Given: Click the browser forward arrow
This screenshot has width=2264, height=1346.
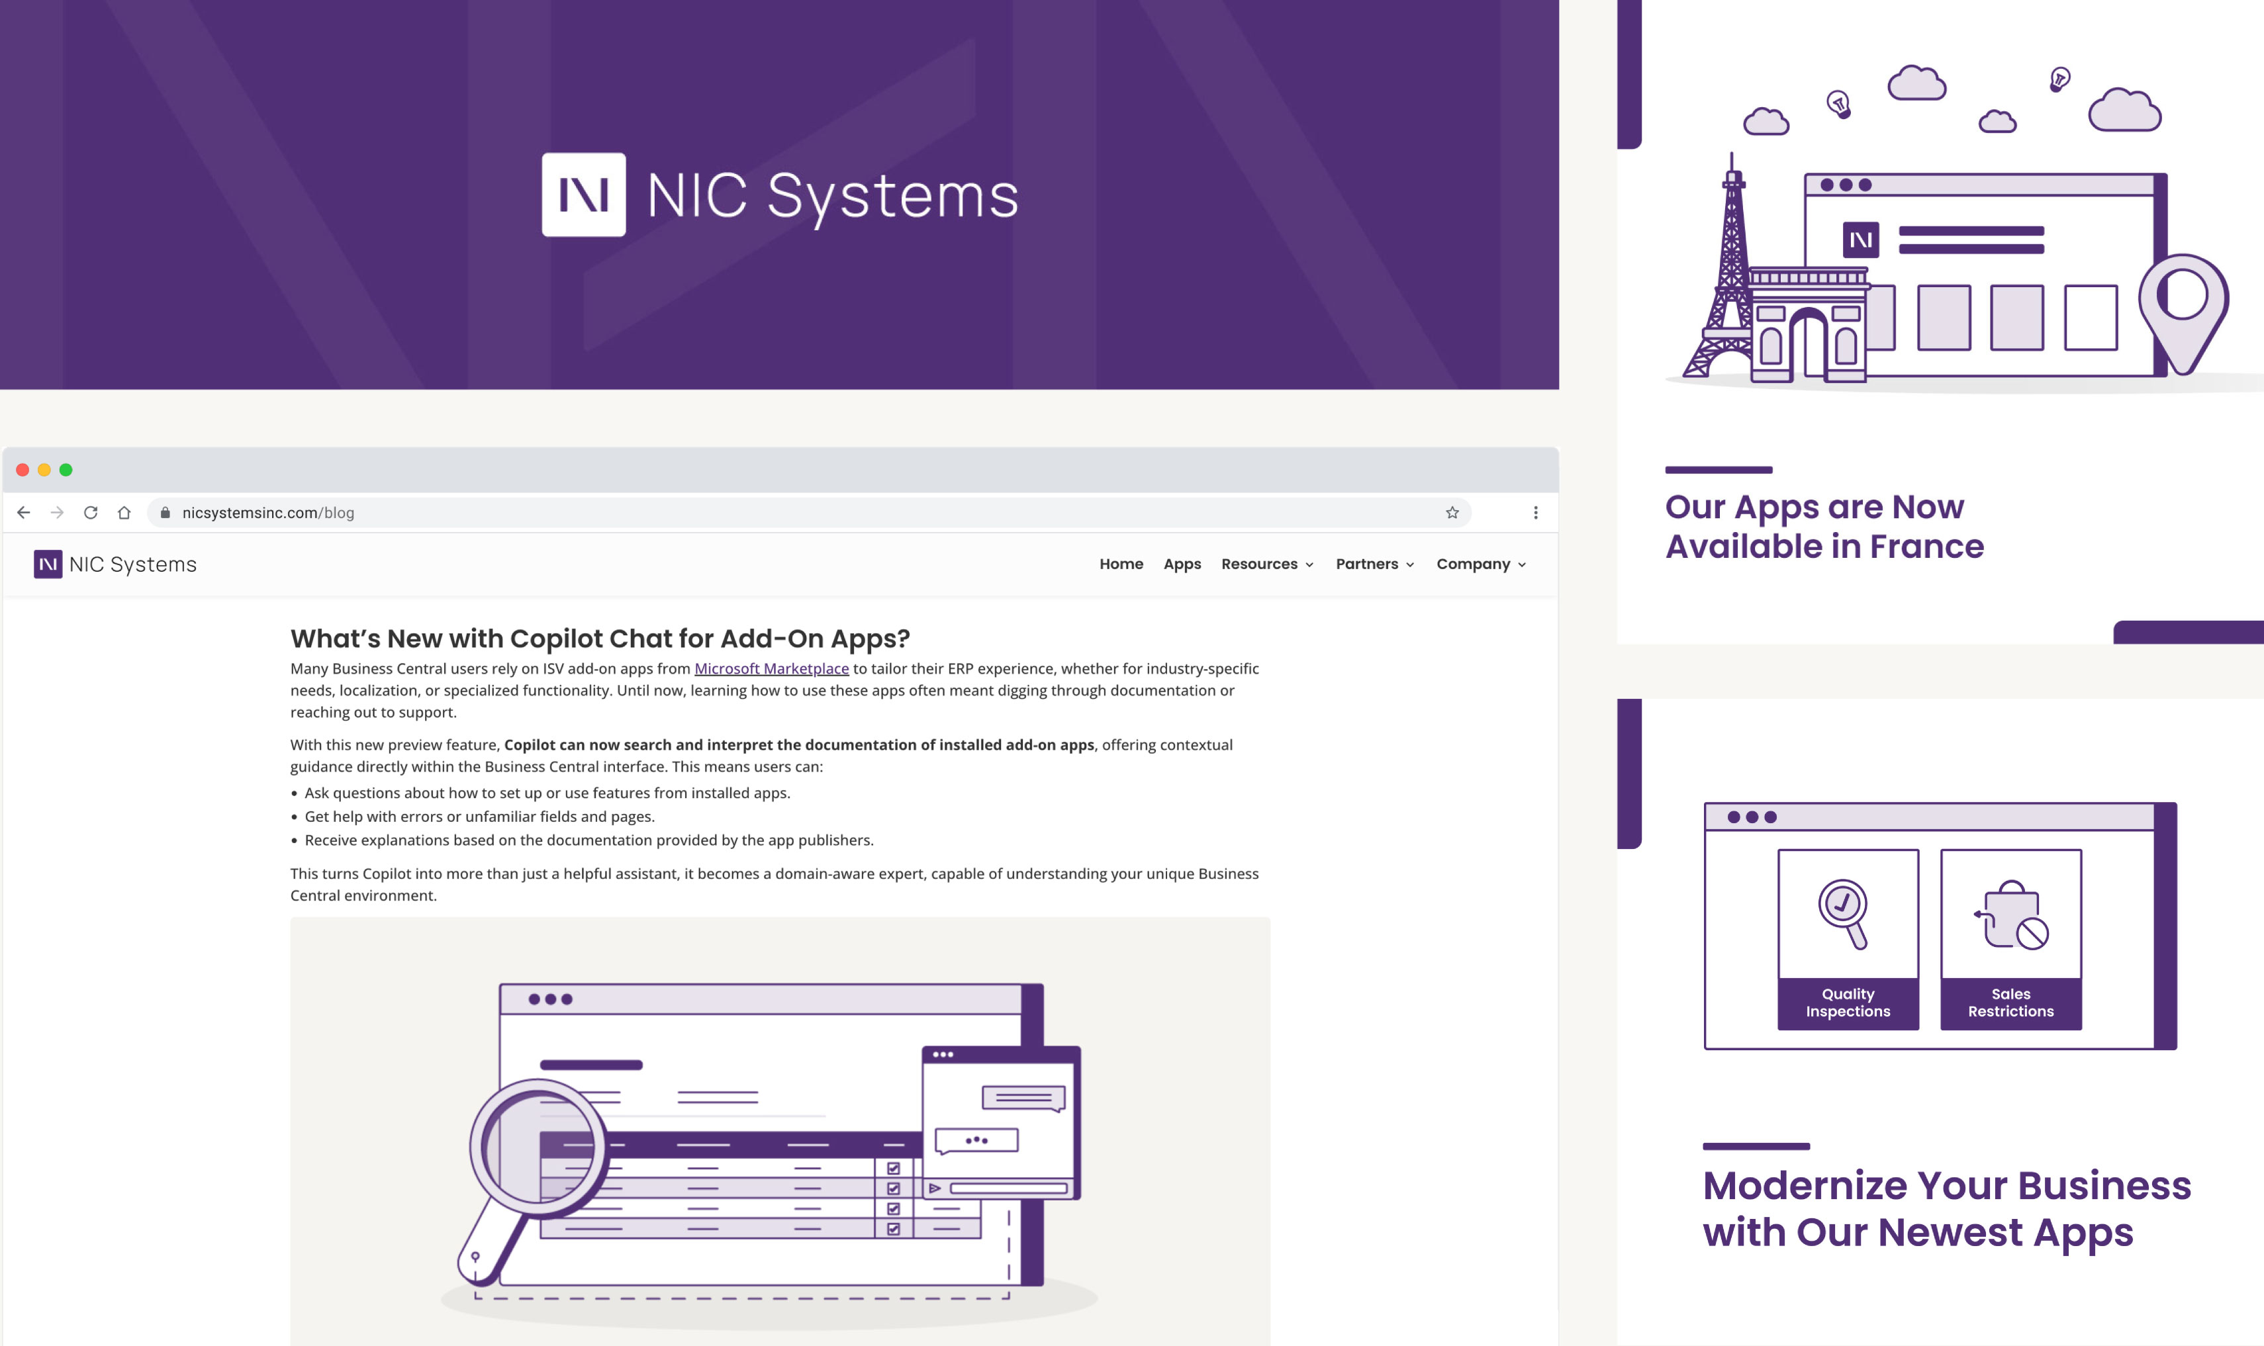Looking at the screenshot, I should [x=57, y=512].
